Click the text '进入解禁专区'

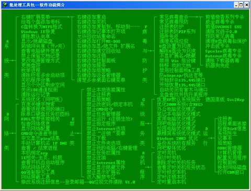101,177
